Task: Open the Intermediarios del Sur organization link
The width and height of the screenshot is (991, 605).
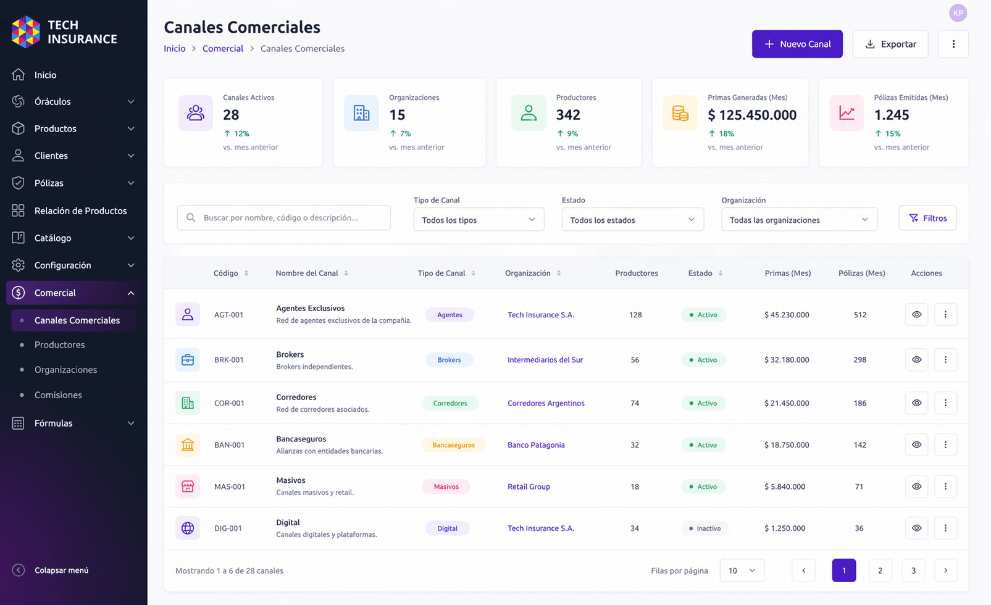Action: click(545, 359)
